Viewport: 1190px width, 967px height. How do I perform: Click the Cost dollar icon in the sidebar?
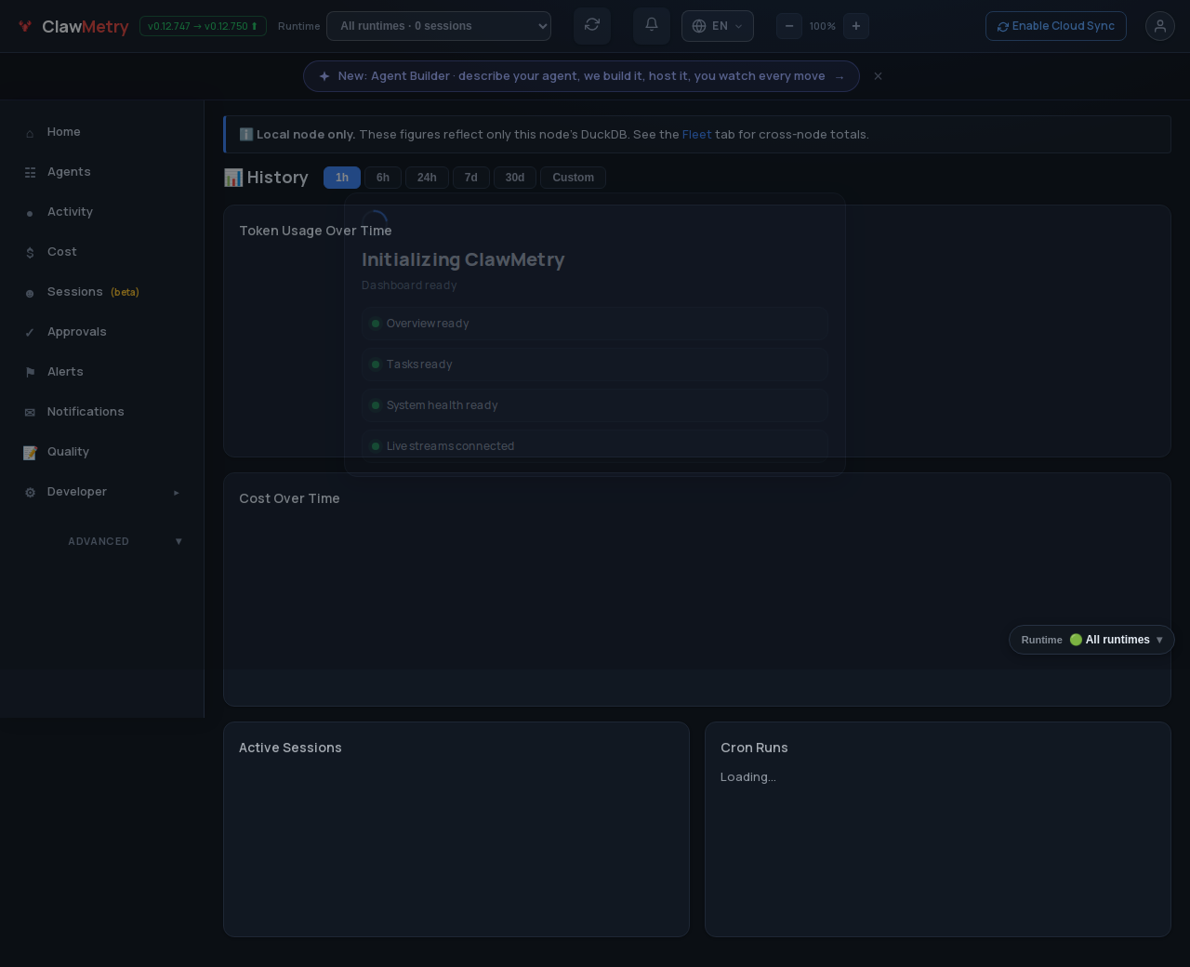coord(30,253)
